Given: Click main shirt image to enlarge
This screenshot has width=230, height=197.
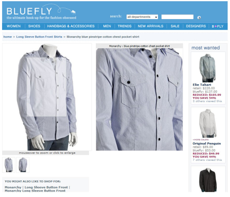Looking at the screenshot, I should click(47, 97).
